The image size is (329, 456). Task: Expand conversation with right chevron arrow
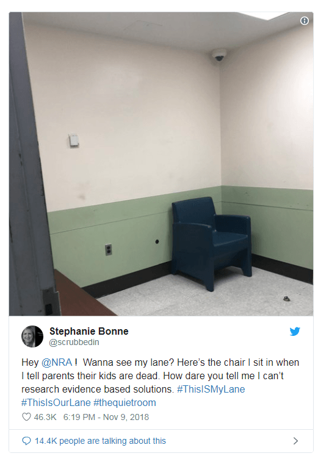coord(295,441)
